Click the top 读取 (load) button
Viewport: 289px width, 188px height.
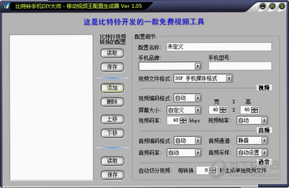(113, 53)
